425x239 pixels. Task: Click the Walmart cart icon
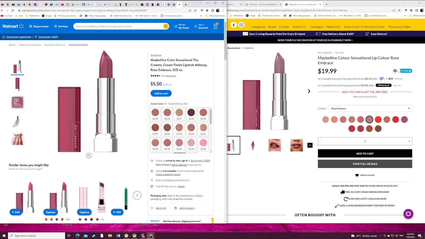click(x=215, y=25)
